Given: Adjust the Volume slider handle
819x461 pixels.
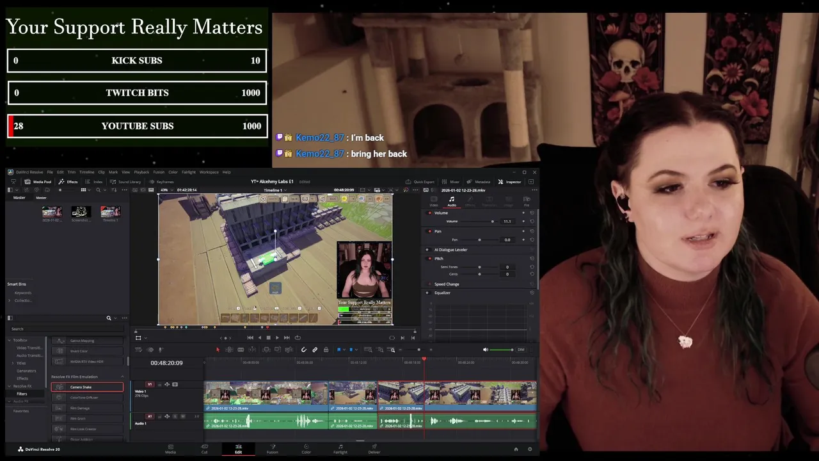Looking at the screenshot, I should pyautogui.click(x=493, y=222).
